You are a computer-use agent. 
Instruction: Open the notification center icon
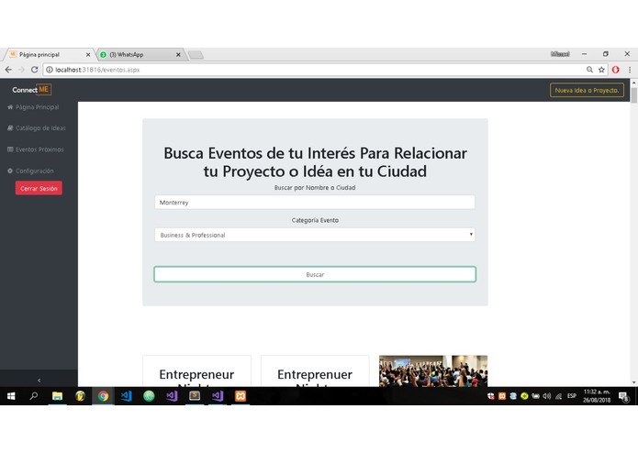point(623,396)
